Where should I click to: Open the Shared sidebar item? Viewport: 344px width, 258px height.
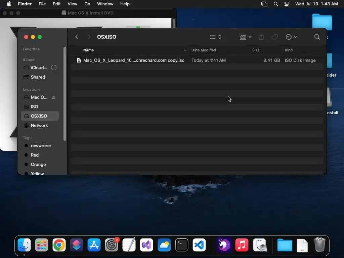click(38, 77)
